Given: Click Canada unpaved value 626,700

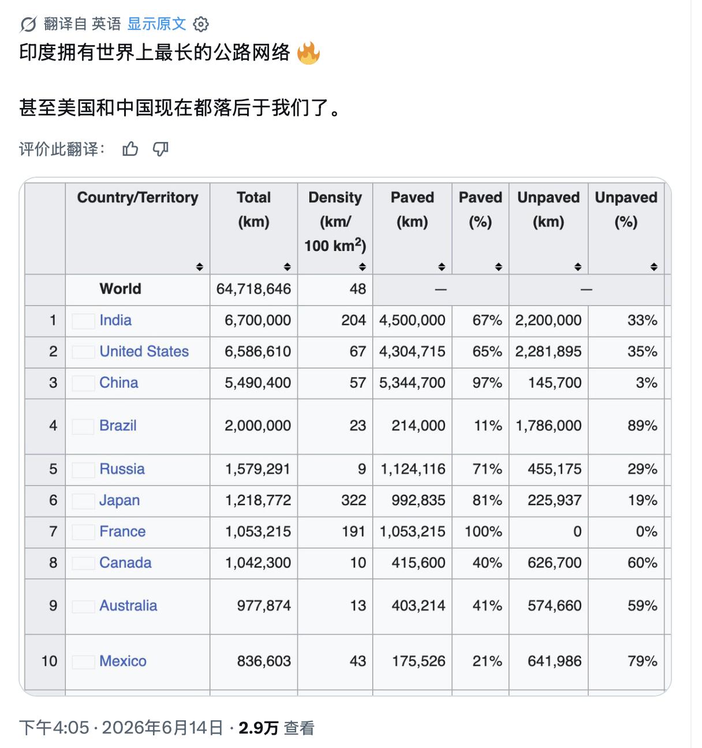Looking at the screenshot, I should (x=554, y=563).
